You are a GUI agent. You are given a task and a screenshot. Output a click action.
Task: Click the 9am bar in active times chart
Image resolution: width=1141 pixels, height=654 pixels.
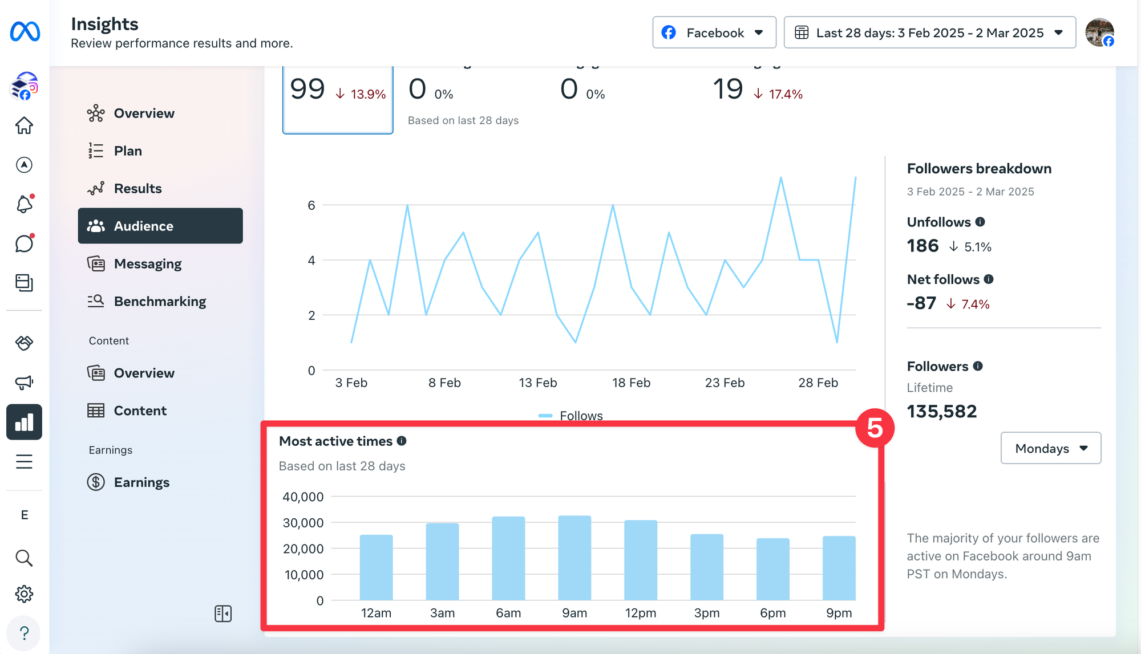coord(574,558)
